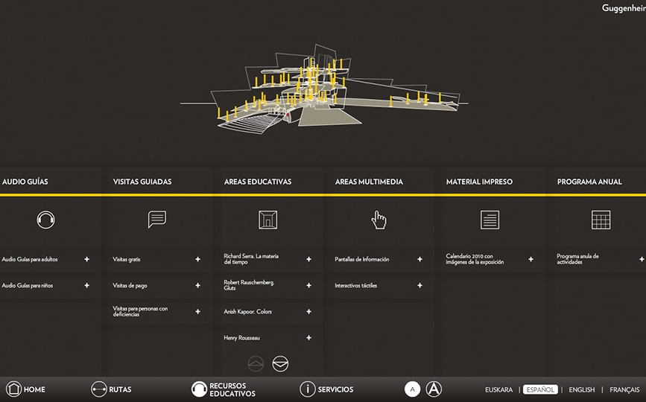Viewport: 646px width, 402px height.
Task: Click the house Home icon in bottom bar
Action: pos(13,389)
